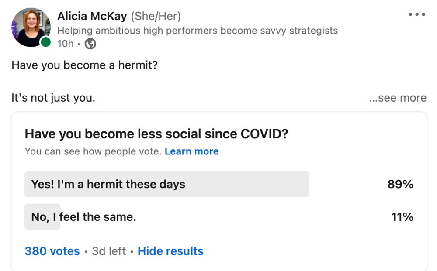Click the "10h" post timestamp
Viewport: 437px width, 271px height.
pyautogui.click(x=65, y=44)
